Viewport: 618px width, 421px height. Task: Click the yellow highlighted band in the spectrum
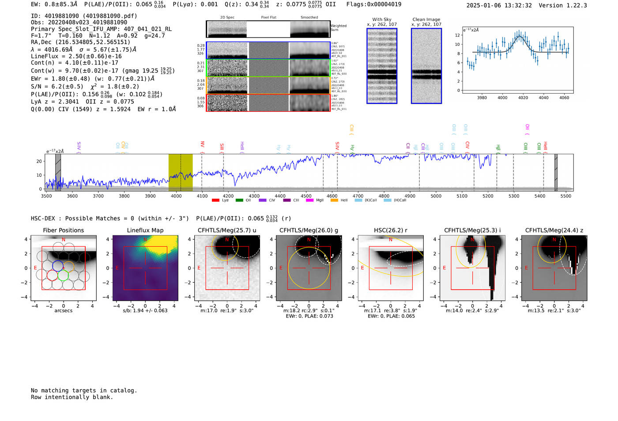click(181, 172)
